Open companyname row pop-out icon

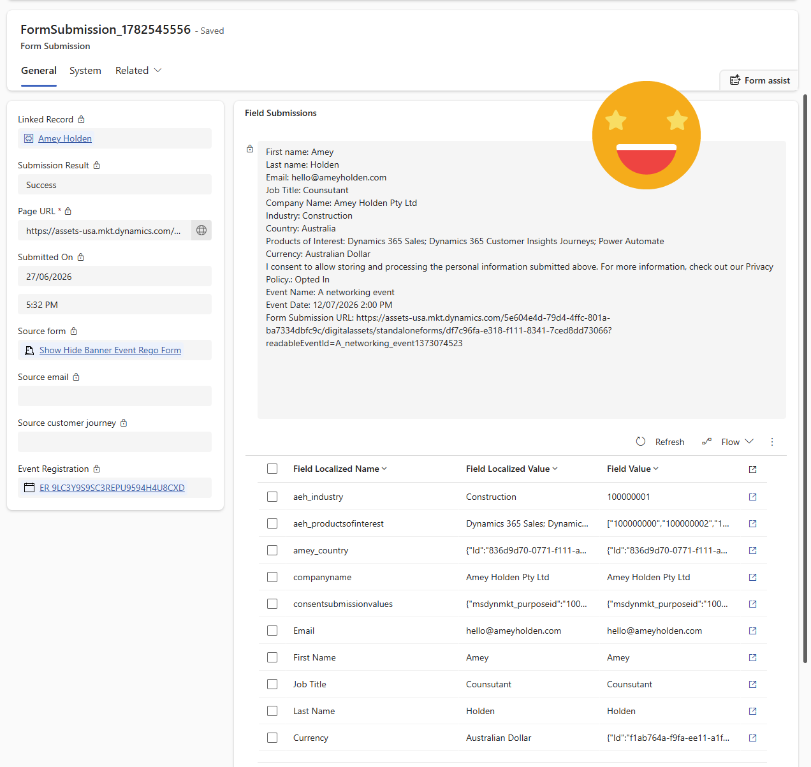tap(752, 577)
